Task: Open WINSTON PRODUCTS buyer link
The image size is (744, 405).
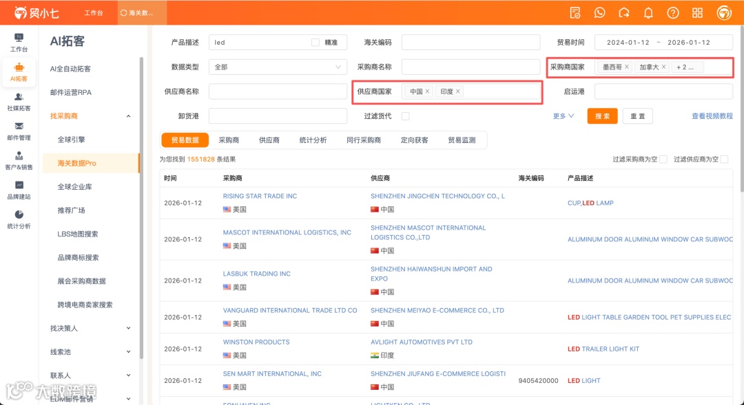Action: tap(256, 342)
